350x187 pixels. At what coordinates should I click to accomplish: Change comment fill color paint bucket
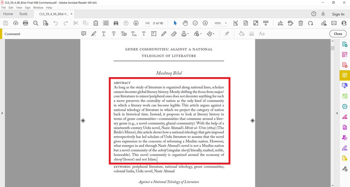(x=242, y=34)
